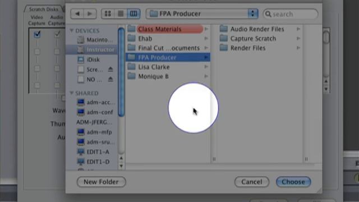Open the FPA Producer path dropdown
Image resolution: width=359 pixels, height=202 pixels.
tap(202, 13)
